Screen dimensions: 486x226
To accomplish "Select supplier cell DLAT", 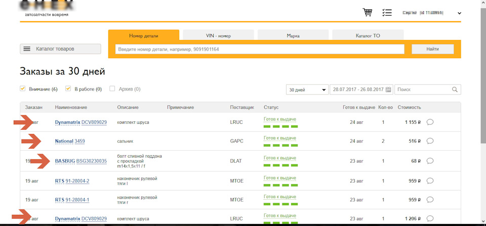I will pyautogui.click(x=236, y=161).
